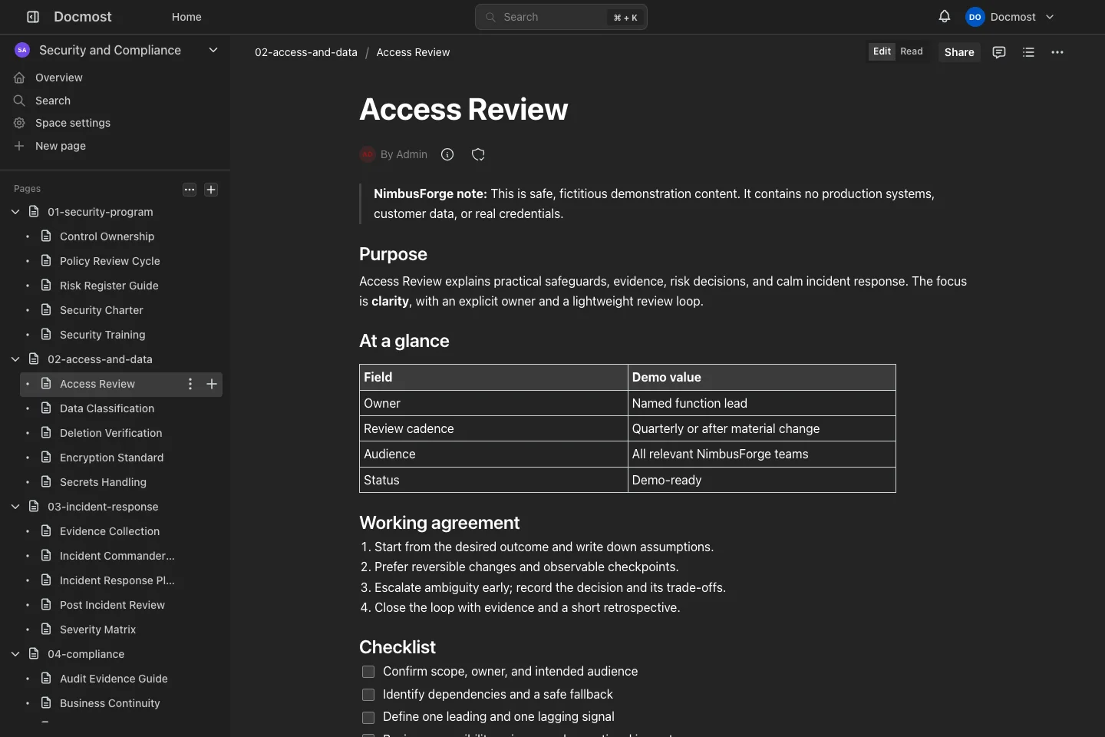Add a subpage under Access Review

(x=212, y=384)
